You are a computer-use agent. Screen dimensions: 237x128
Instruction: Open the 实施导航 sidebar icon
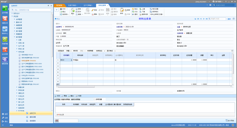click(5, 39)
